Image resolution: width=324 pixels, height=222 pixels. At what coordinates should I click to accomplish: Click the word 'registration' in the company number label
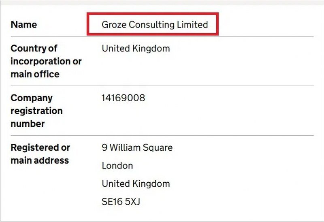(x=36, y=111)
